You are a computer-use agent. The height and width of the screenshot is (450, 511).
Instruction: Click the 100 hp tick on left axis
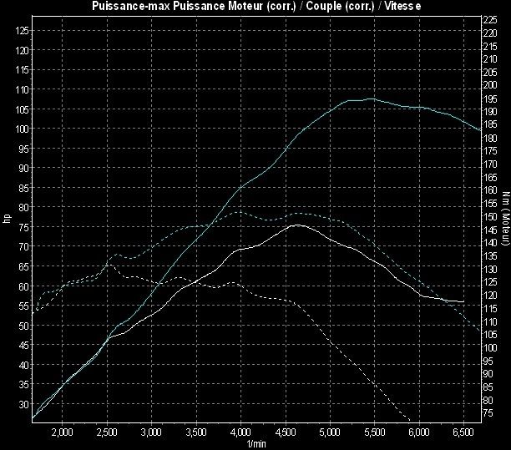pos(23,129)
